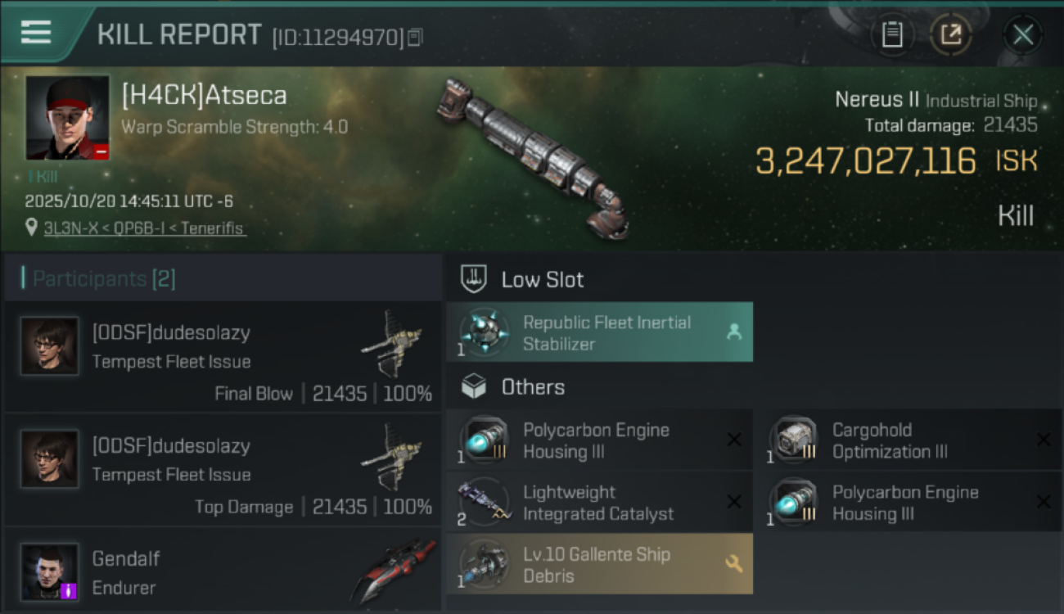Copy the kill report ID
Image resolution: width=1064 pixels, height=614 pixels.
pyautogui.click(x=415, y=38)
